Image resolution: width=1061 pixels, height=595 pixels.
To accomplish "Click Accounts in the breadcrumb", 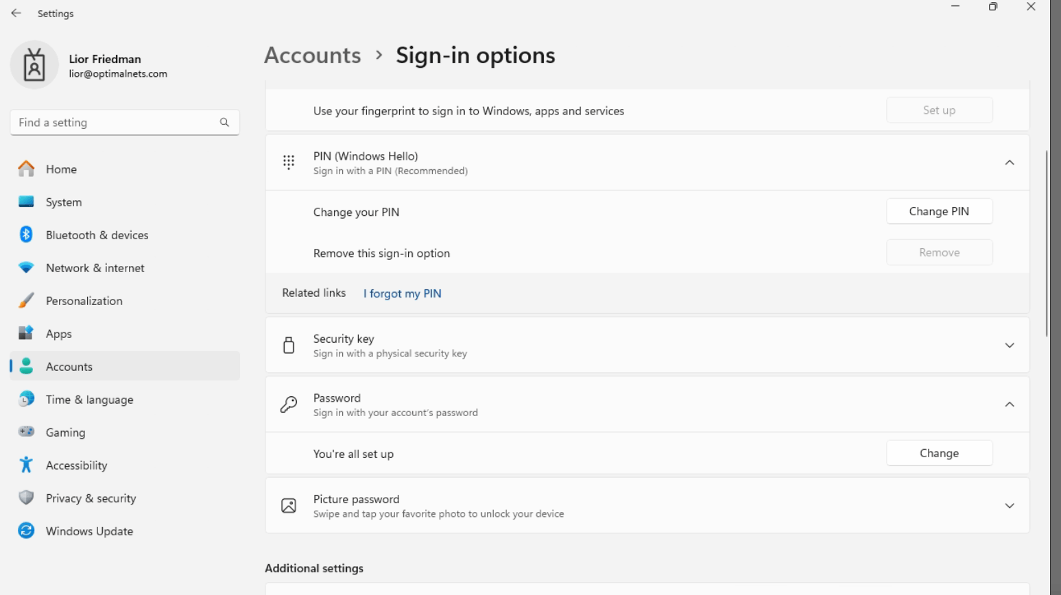I will (313, 55).
